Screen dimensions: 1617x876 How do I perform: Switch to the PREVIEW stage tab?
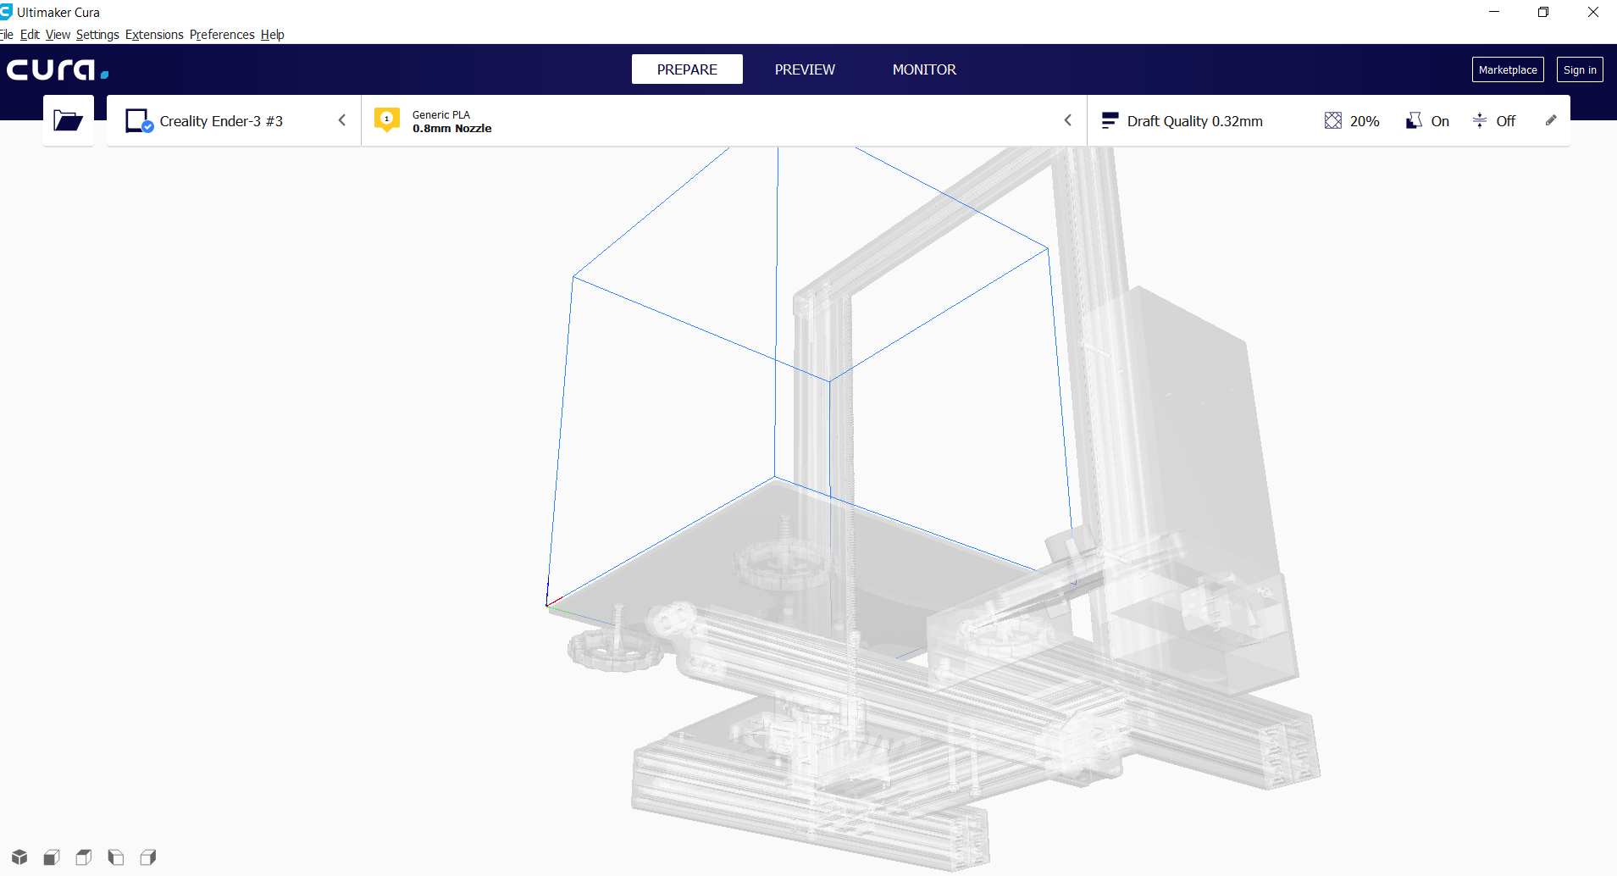click(805, 69)
